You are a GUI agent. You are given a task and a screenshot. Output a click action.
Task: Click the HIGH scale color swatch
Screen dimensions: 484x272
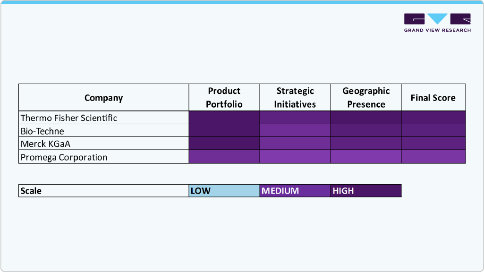[366, 191]
